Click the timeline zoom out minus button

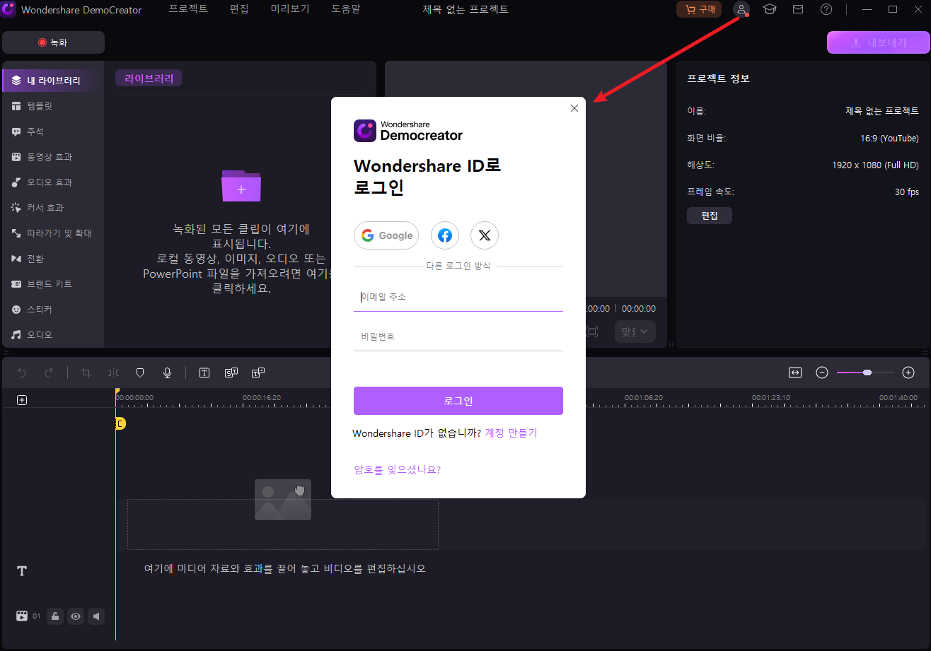(822, 373)
